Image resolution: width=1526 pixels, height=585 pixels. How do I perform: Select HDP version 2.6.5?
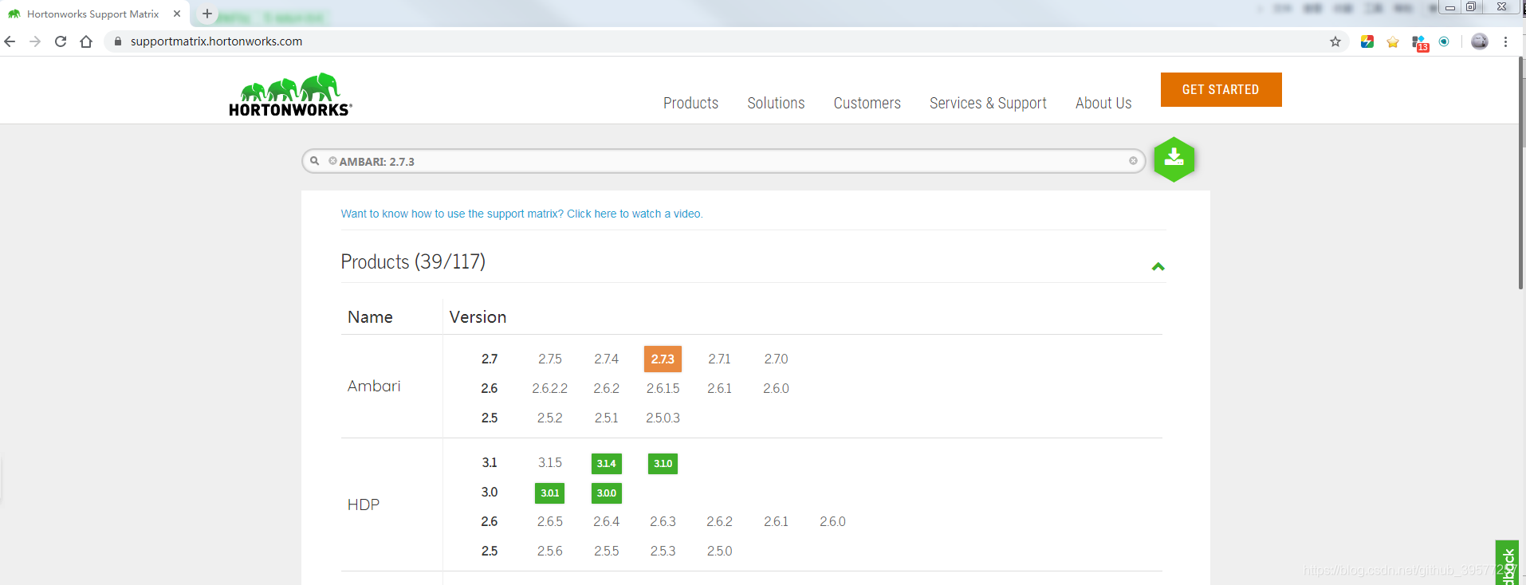549,521
